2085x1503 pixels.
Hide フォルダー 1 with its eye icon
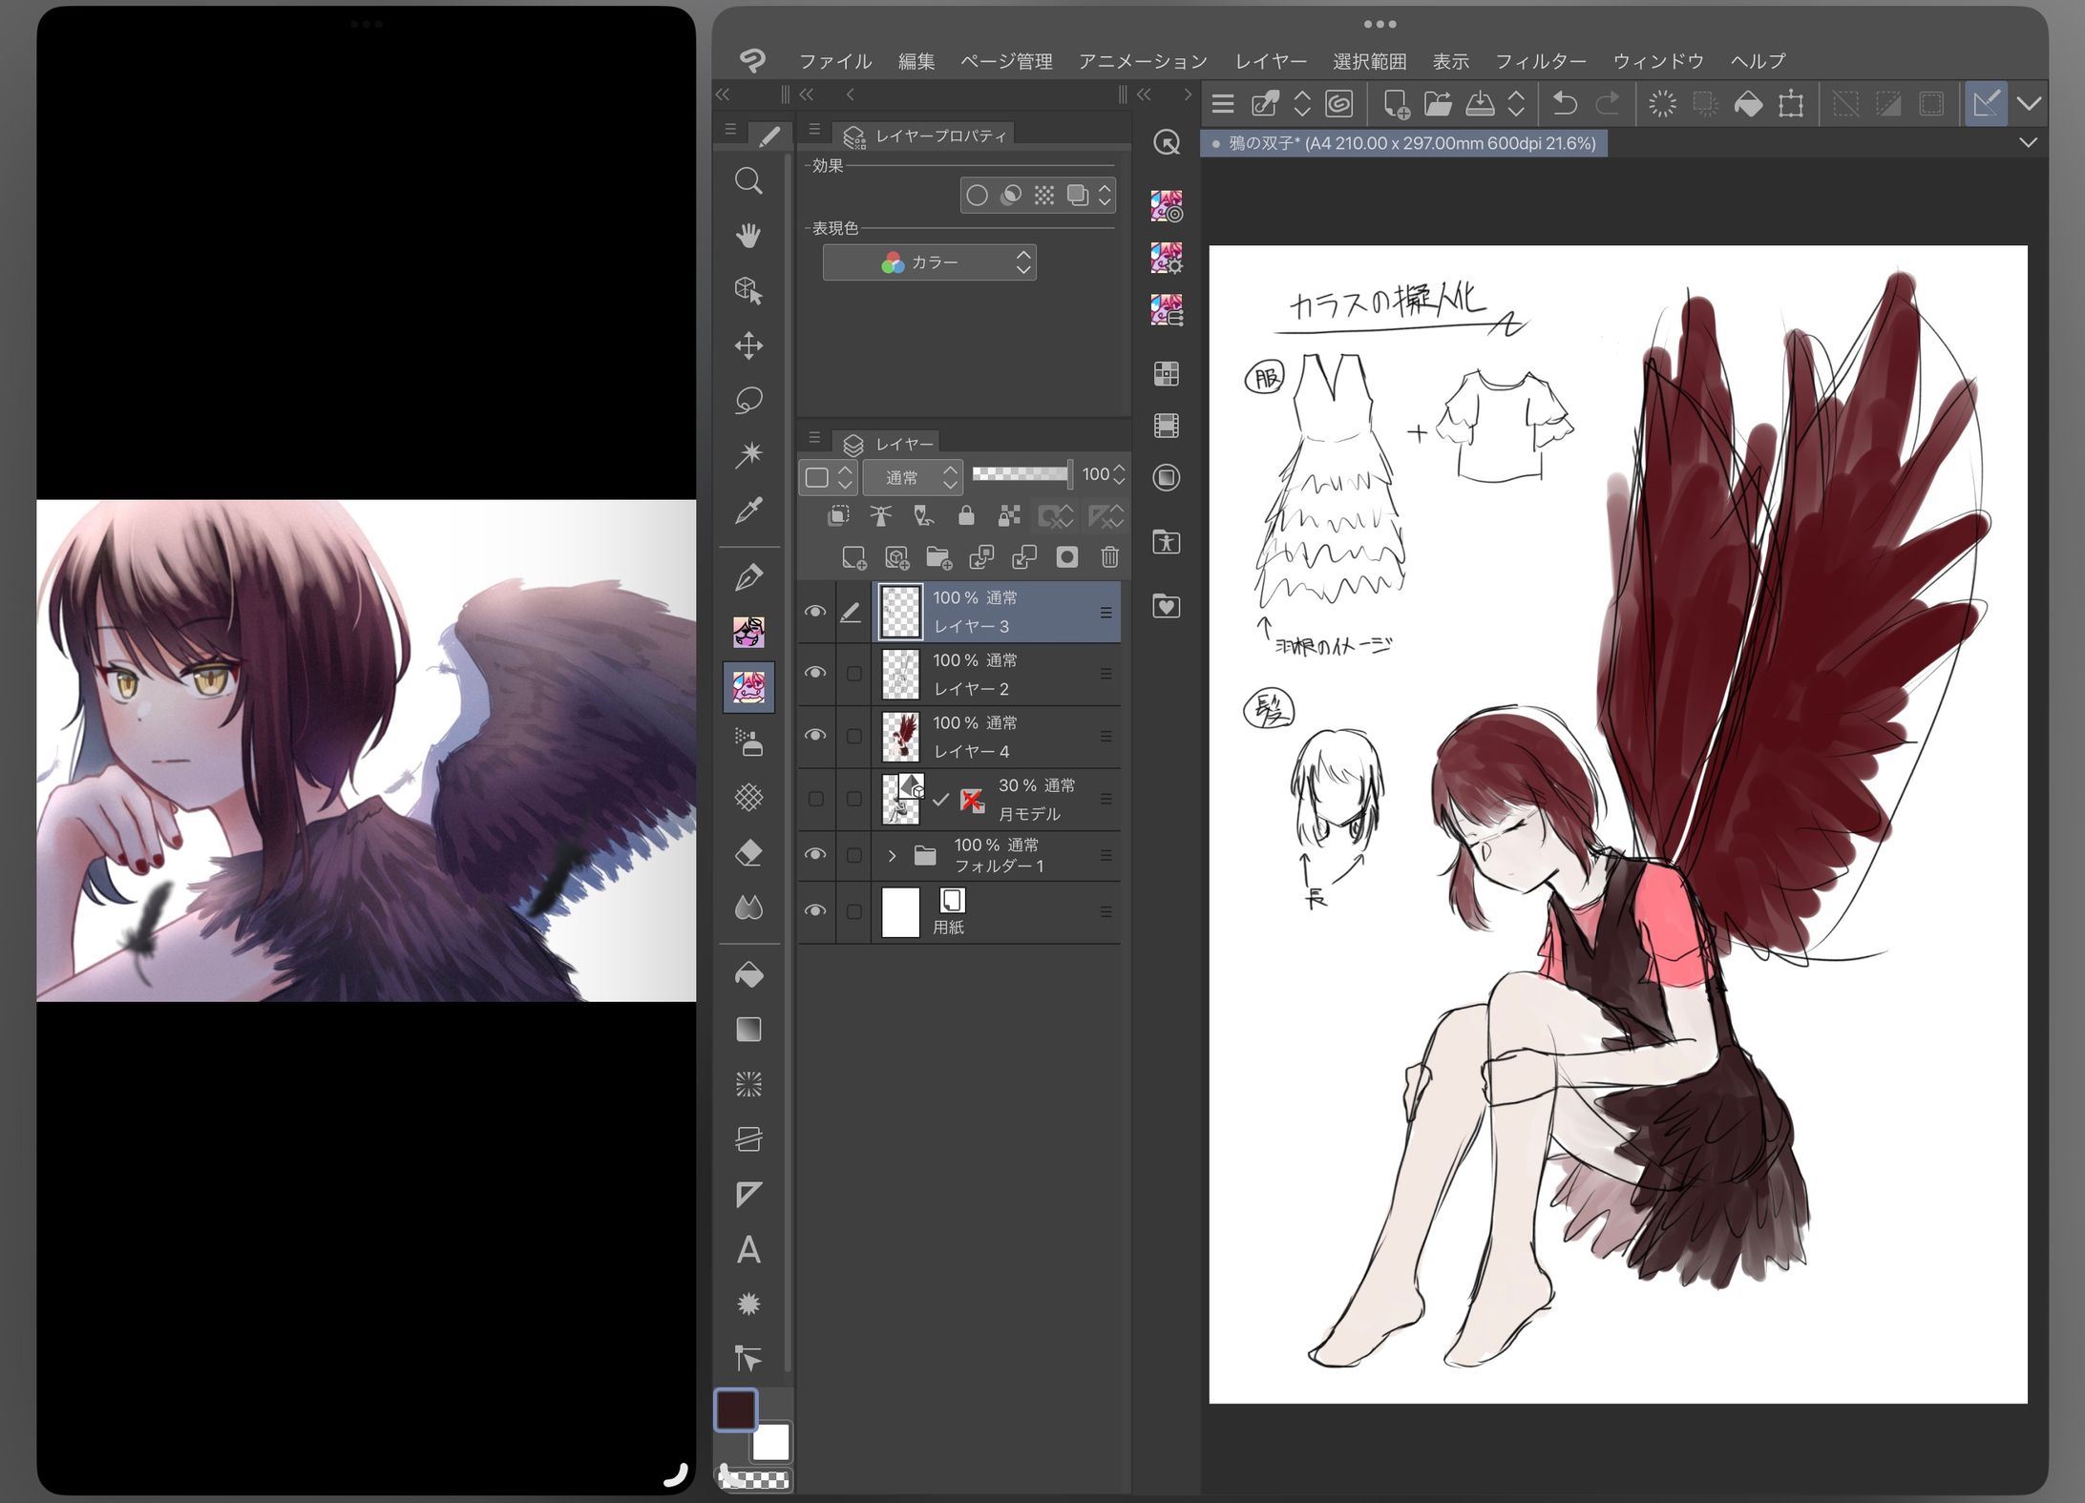[814, 854]
